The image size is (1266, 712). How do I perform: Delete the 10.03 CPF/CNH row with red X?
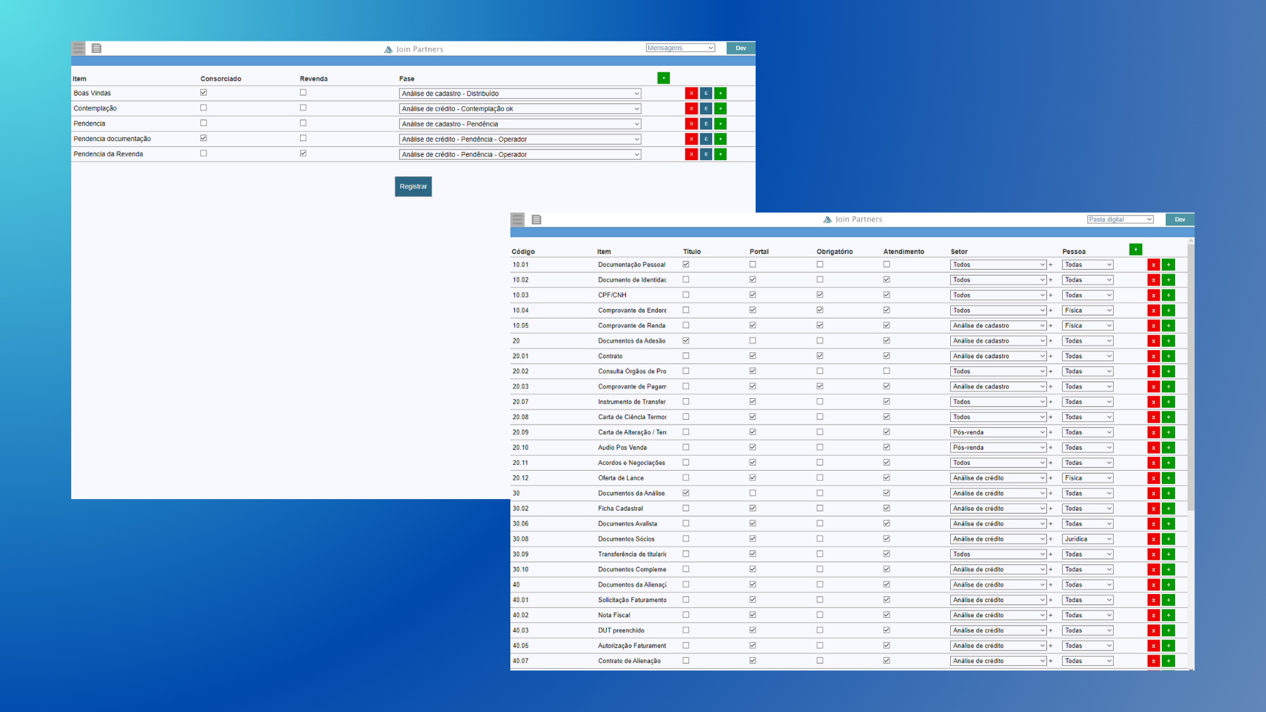pos(1153,295)
